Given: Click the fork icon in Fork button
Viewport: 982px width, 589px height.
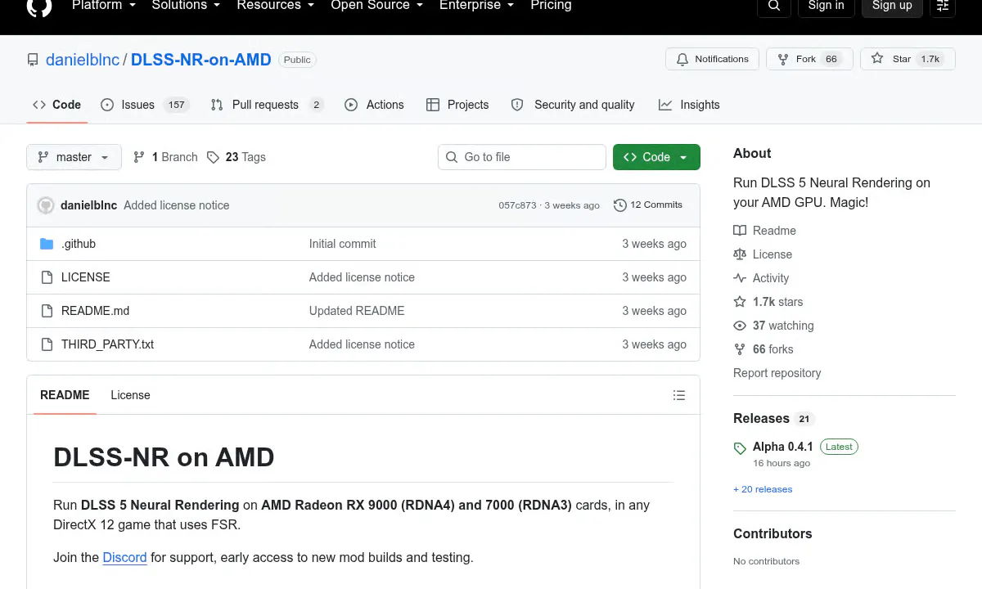Looking at the screenshot, I should click(x=783, y=59).
